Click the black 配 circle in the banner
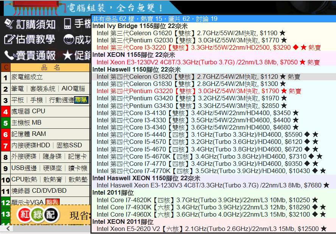336x234 pixels. (x=51, y=215)
